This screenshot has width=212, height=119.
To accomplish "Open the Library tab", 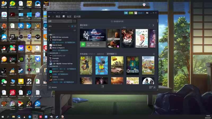I will click(x=64, y=16).
